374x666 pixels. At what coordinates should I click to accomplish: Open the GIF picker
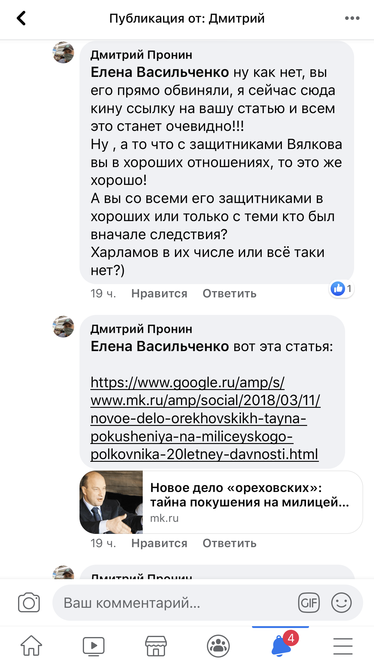point(309,603)
